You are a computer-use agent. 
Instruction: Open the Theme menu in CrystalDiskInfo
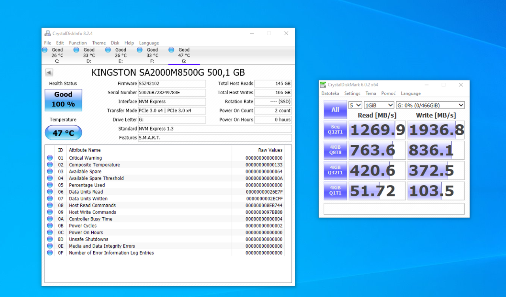pyautogui.click(x=99, y=43)
